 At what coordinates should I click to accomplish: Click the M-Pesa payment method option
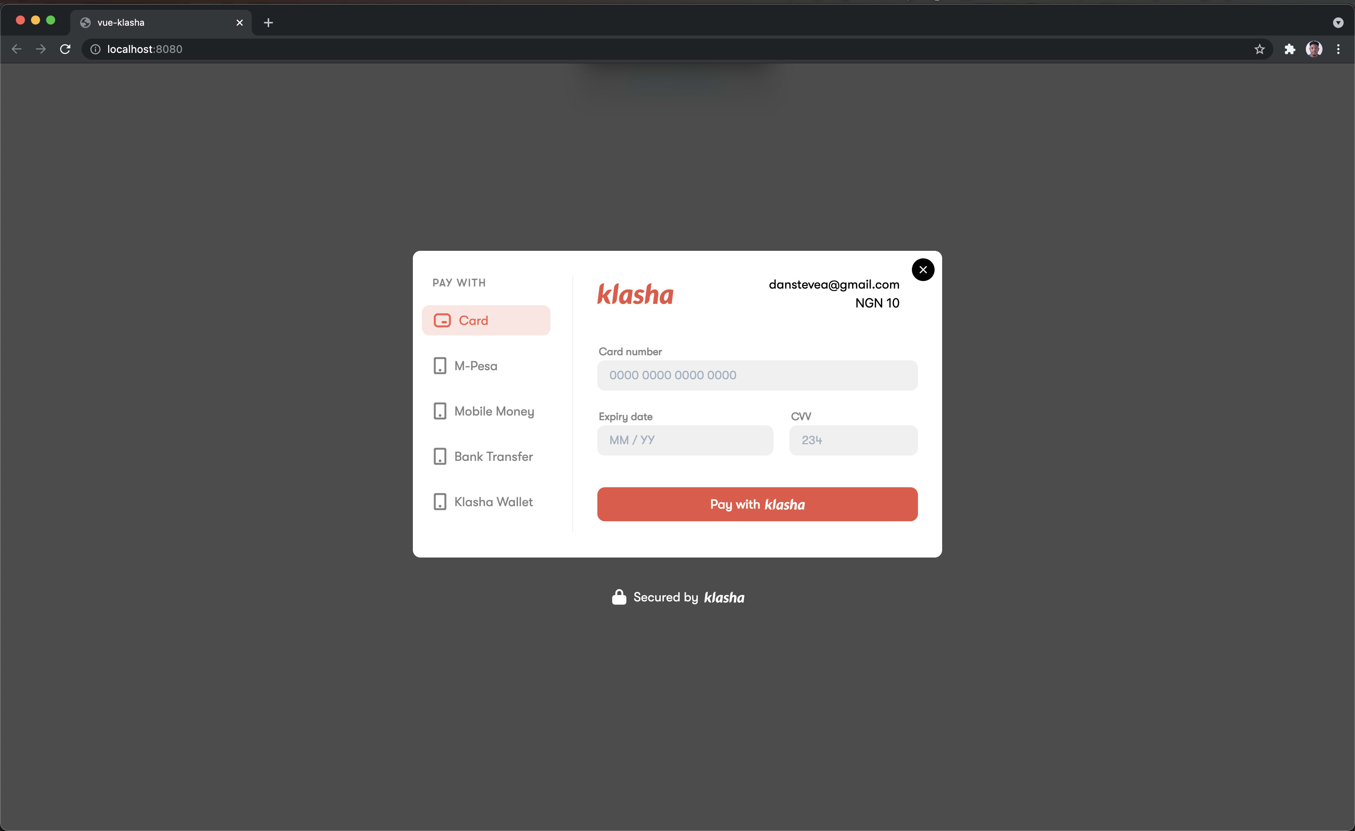pos(485,366)
